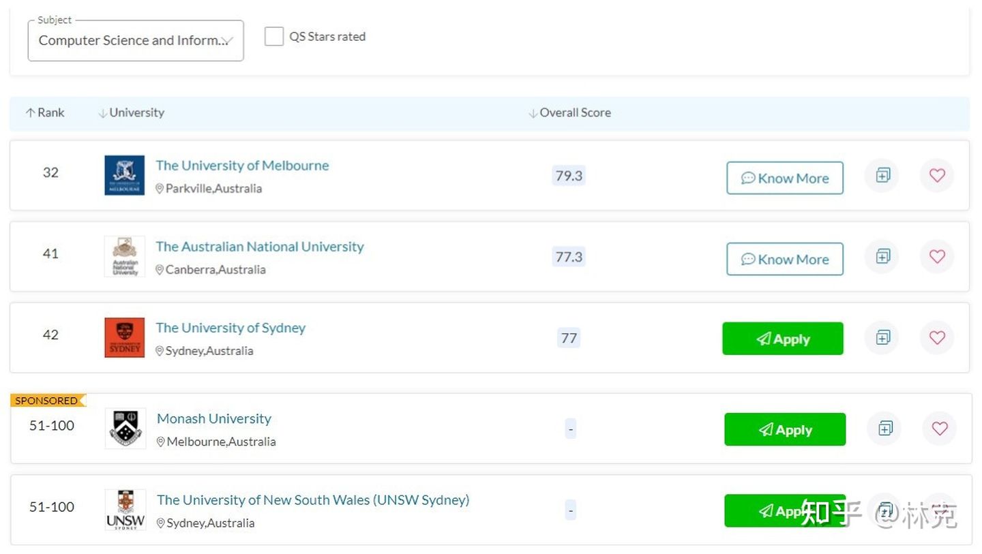Click rank 41 in the list

50,253
